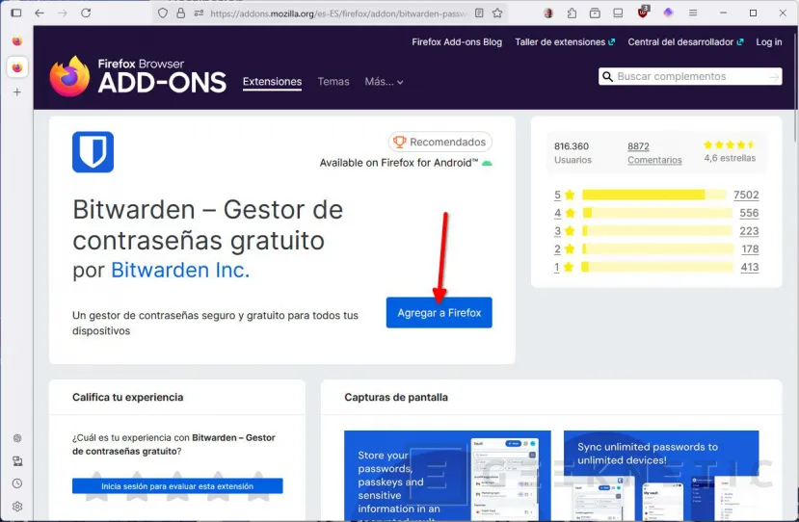
Task: Filter reviews by 4 stars
Action: click(564, 213)
